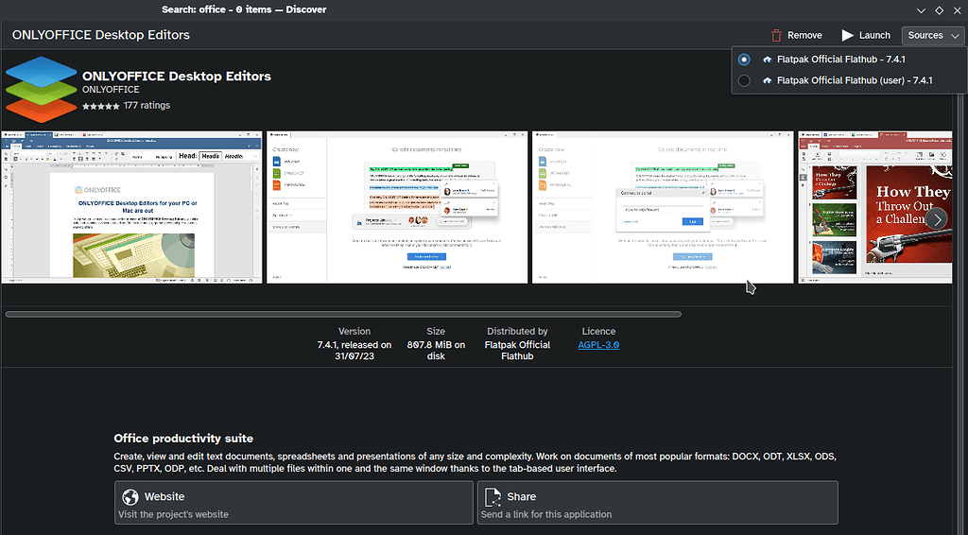
Task: Show the next screenshot with the right arrow
Action: (936, 218)
